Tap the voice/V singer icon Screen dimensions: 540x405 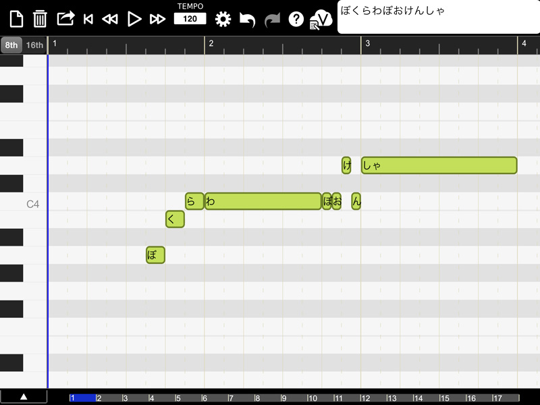pyautogui.click(x=317, y=19)
